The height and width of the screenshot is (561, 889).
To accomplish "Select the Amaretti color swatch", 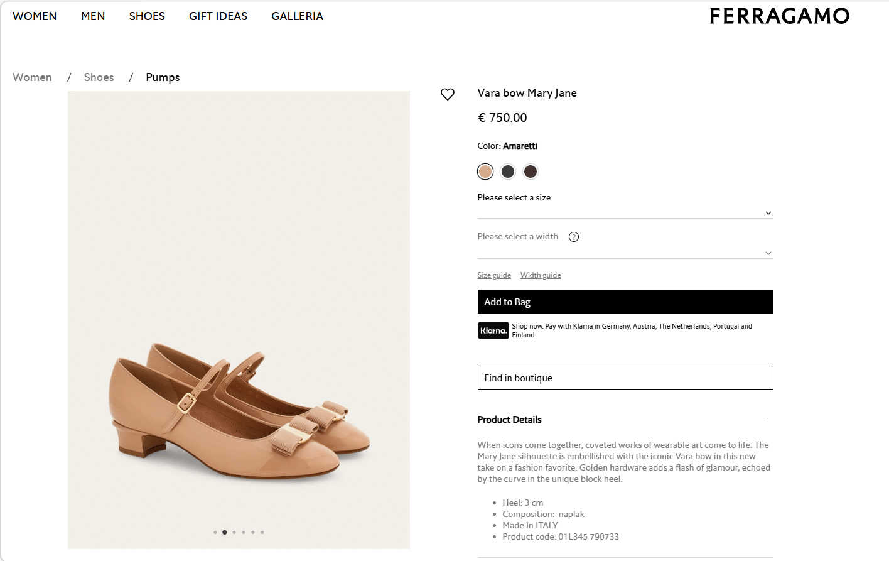I will pyautogui.click(x=485, y=172).
